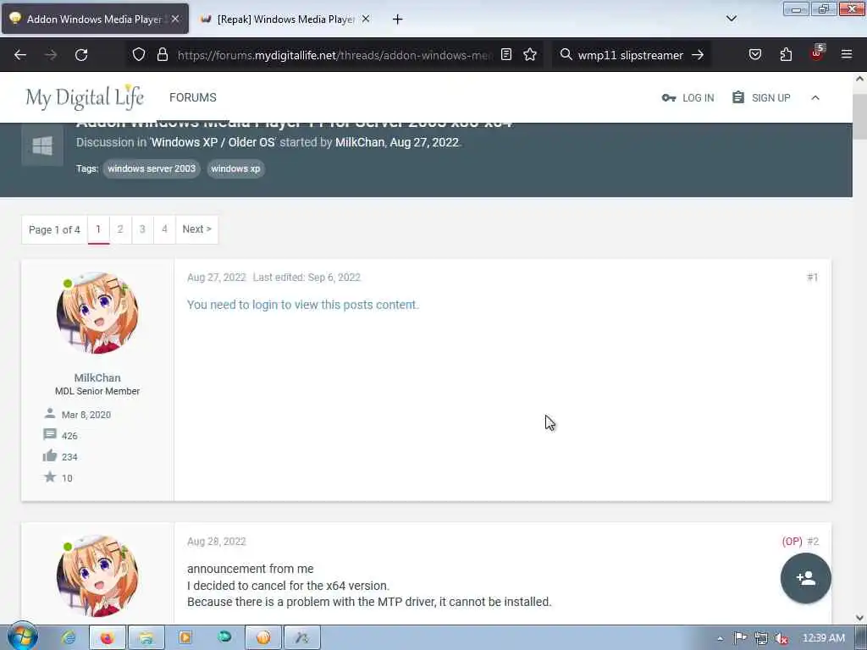Click the page vertical scrollbar thumb

click(860, 117)
